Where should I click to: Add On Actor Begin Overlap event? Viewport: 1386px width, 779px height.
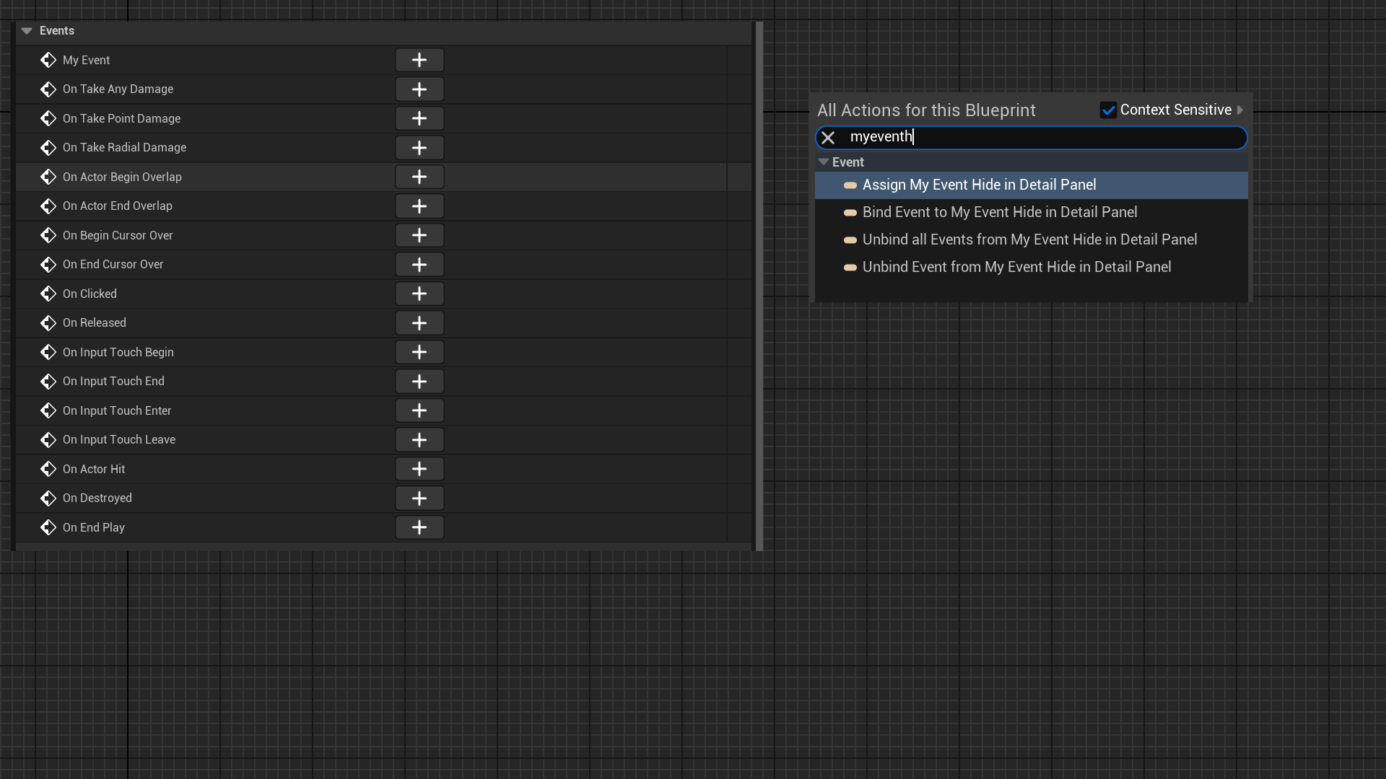[419, 177]
